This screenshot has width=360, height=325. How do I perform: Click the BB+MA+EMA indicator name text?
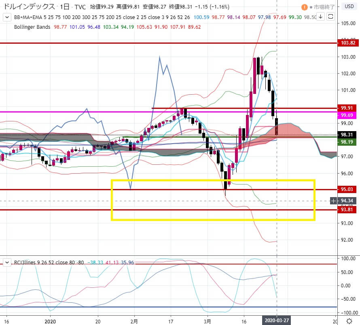pyautogui.click(x=28, y=17)
